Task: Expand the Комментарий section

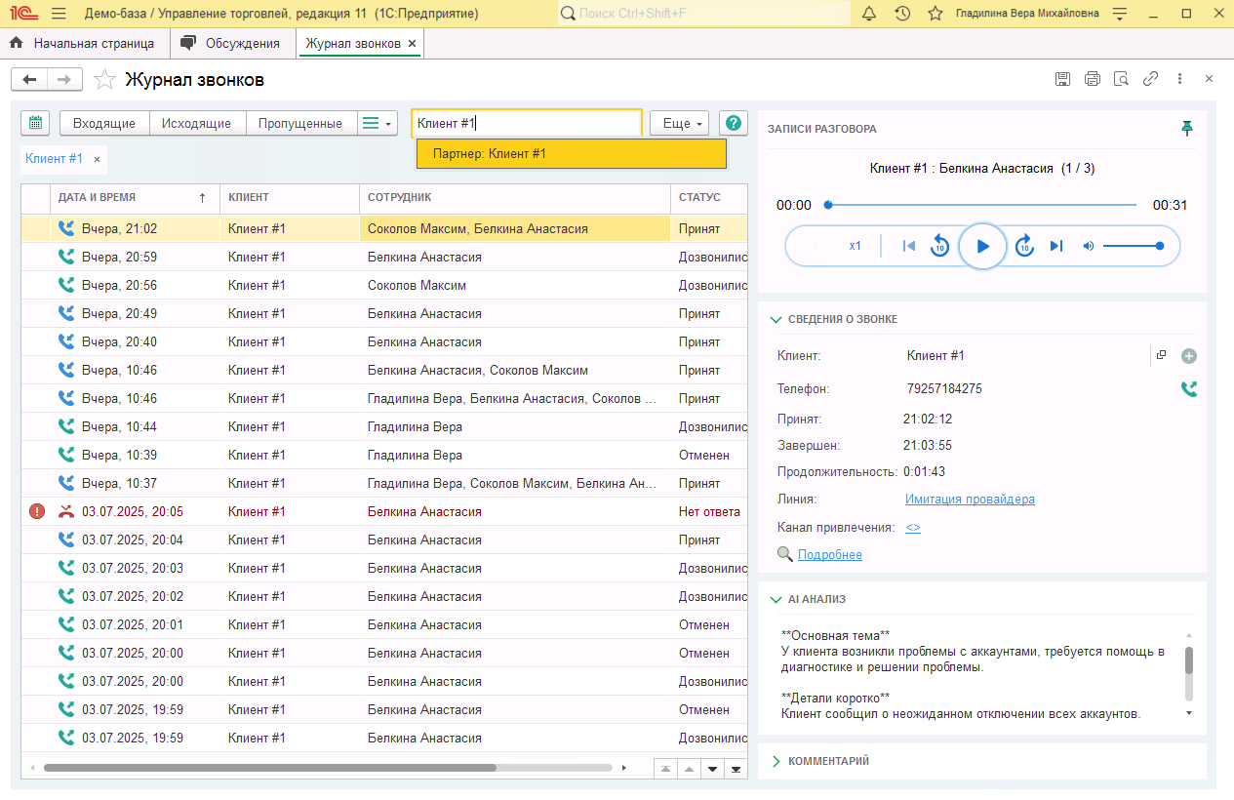Action: click(x=776, y=761)
